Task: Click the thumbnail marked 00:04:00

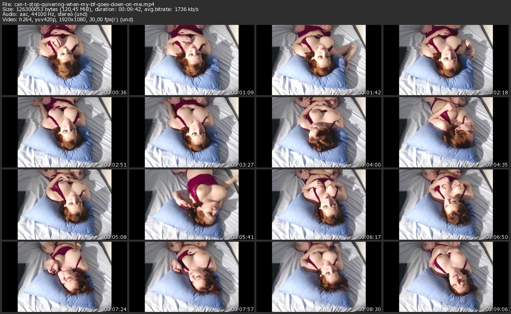Action: point(319,132)
